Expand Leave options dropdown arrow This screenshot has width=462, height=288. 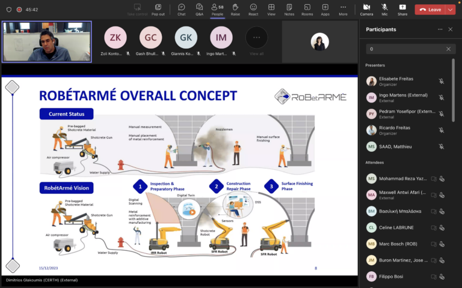tap(451, 10)
